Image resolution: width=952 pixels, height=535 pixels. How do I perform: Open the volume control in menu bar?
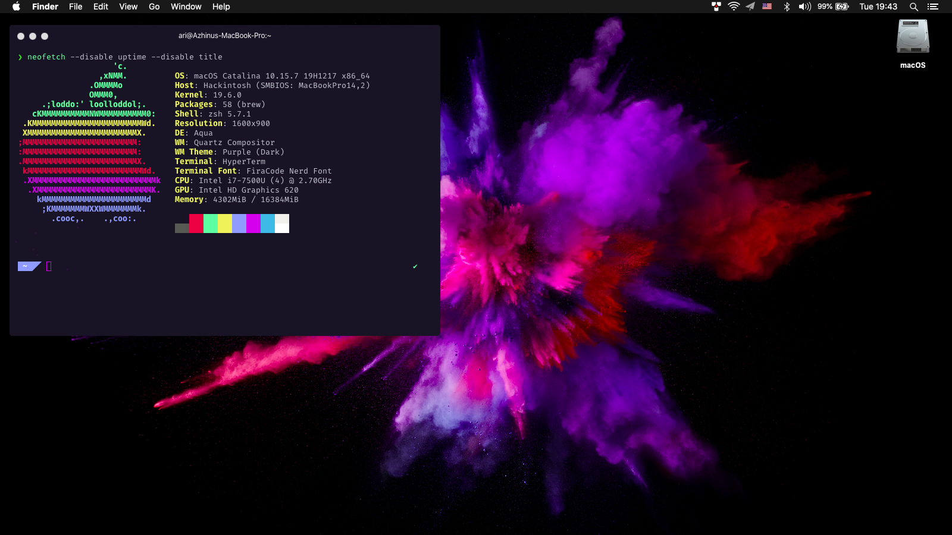805,7
